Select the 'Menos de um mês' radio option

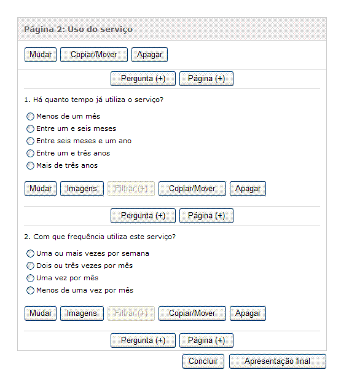pyautogui.click(x=30, y=116)
